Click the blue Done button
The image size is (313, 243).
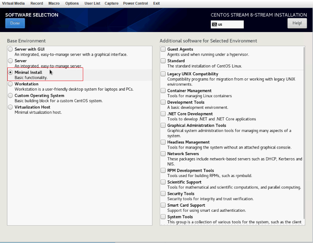pos(15,23)
